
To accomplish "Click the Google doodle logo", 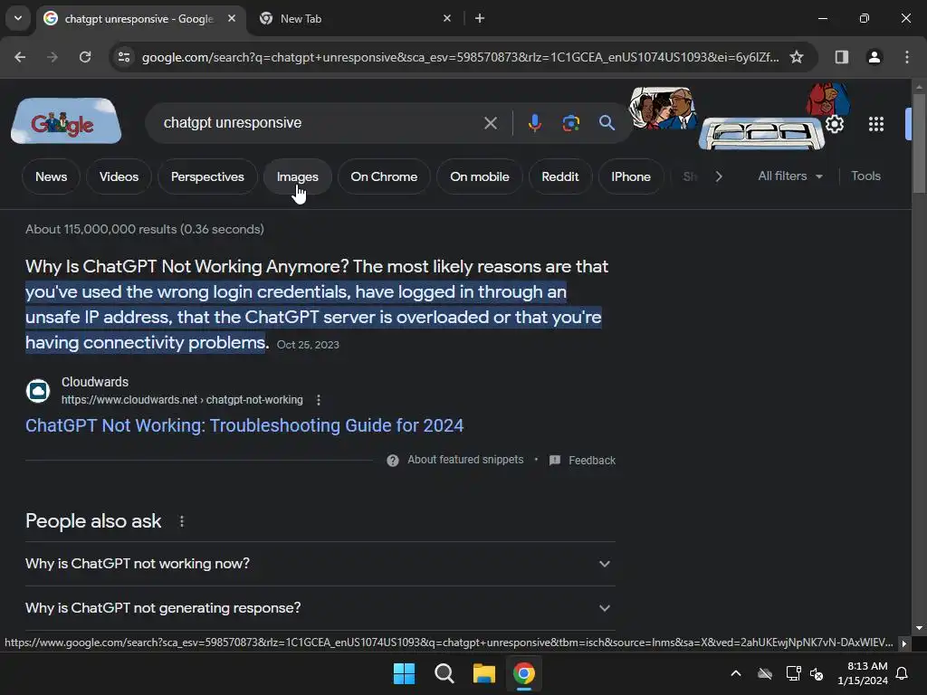I will [66, 121].
